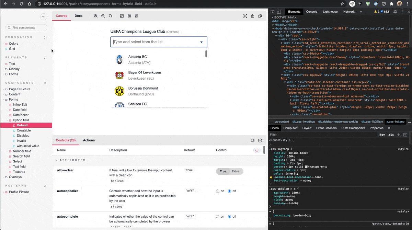
Task: Click the transparent border color swatch
Action: point(306,167)
